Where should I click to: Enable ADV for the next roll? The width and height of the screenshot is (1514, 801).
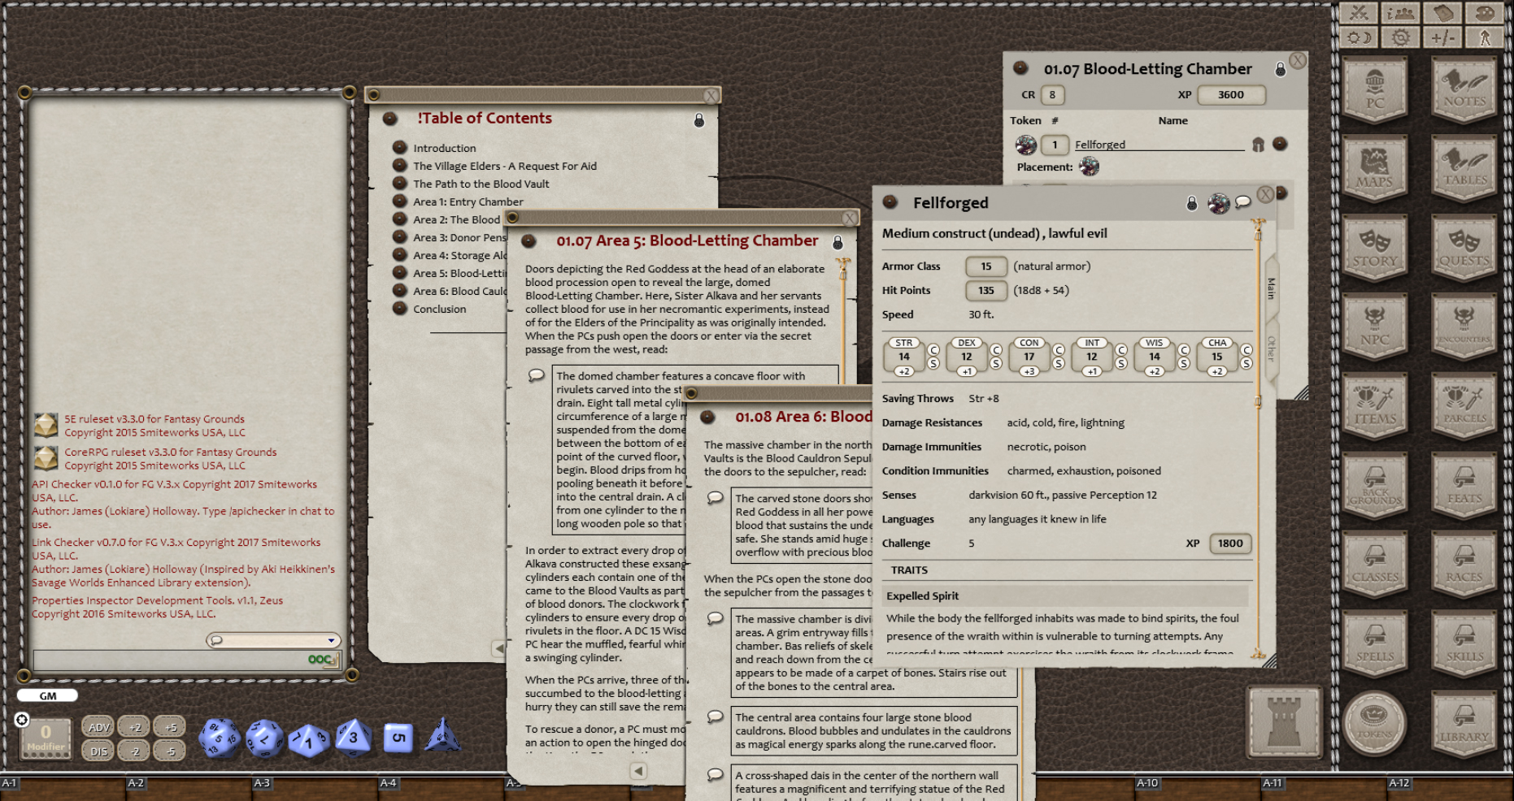[98, 727]
